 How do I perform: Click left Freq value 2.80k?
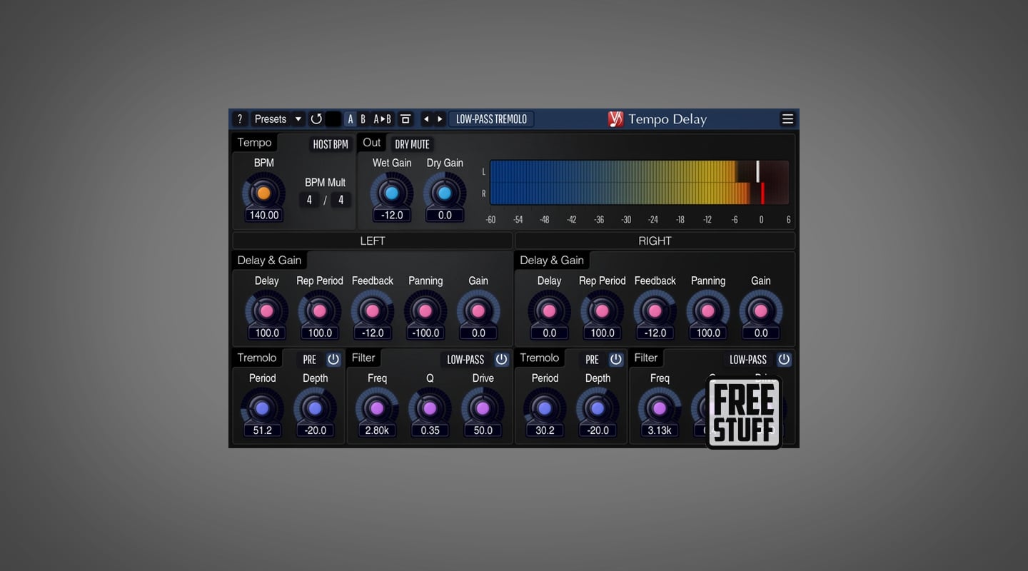[x=377, y=430]
